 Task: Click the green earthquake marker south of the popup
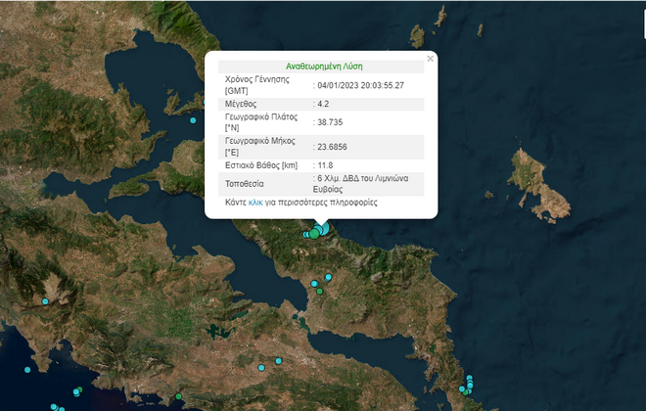coord(319,291)
